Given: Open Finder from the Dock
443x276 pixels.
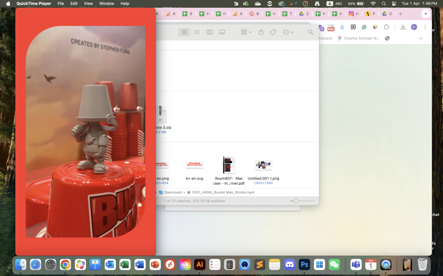Looking at the screenshot, I should tap(21, 264).
